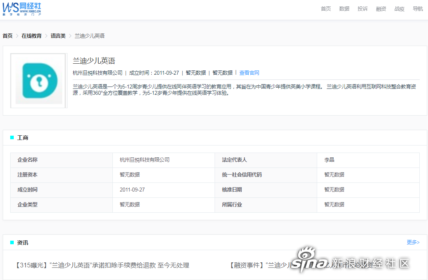Click the 成立时间 table label

(x=28, y=190)
